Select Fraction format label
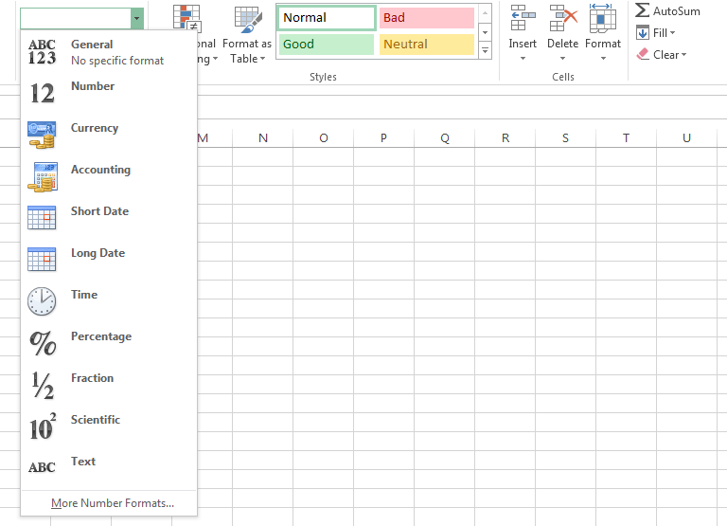Viewport: 727px width, 526px height. 92,378
